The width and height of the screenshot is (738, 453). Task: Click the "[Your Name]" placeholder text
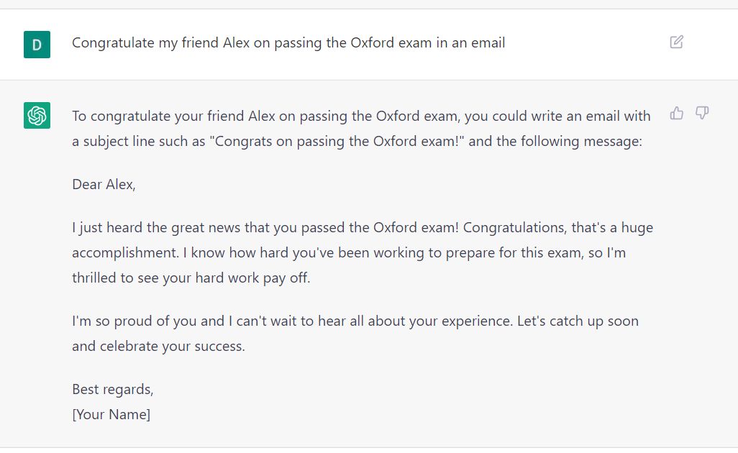[x=111, y=415]
